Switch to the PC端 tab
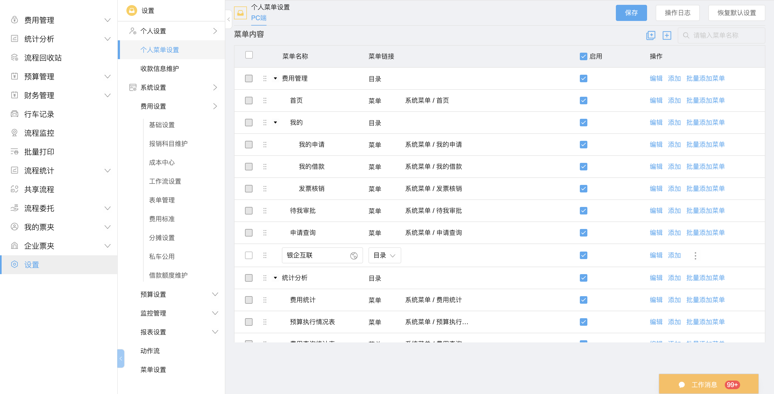 click(x=258, y=18)
